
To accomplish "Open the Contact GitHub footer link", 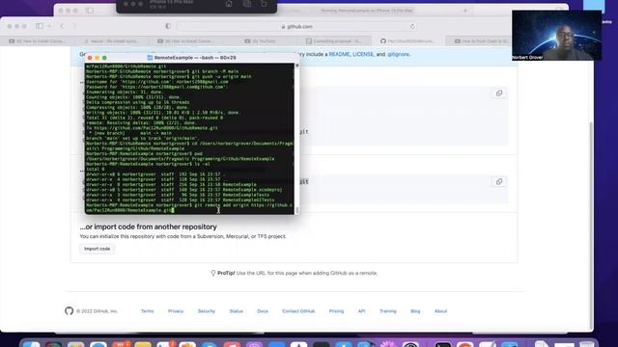I will 298,311.
